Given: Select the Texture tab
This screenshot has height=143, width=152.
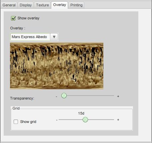Looking at the screenshot, I should [x=42, y=5].
